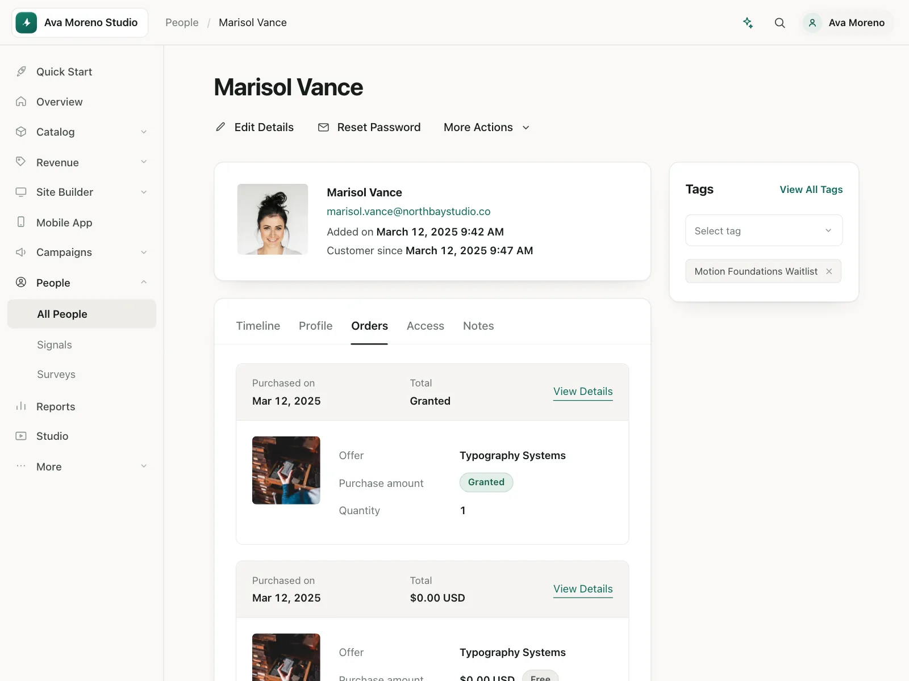Select the Orders tab
The image size is (909, 681).
tap(369, 326)
